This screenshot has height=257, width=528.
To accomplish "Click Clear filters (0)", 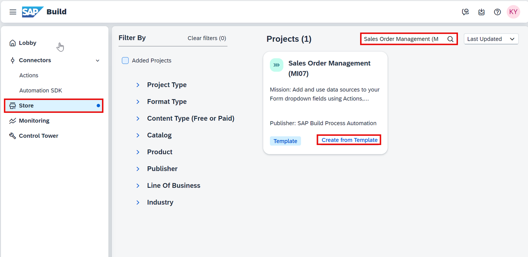I will (x=207, y=38).
